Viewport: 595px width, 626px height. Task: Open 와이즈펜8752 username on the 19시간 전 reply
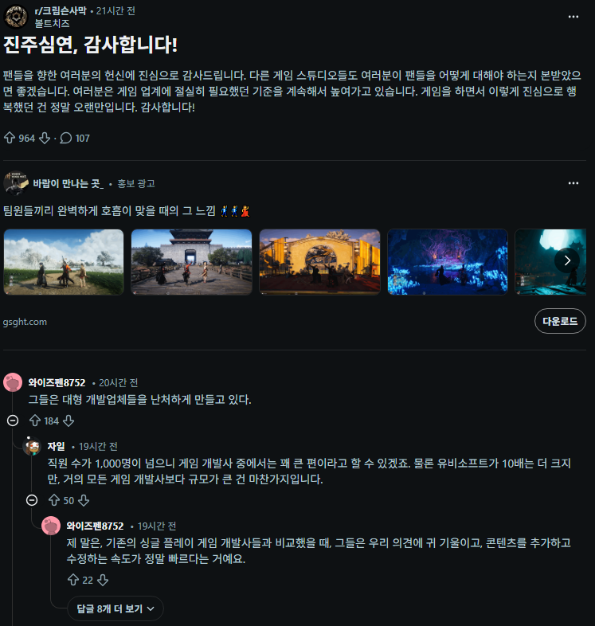(95, 526)
